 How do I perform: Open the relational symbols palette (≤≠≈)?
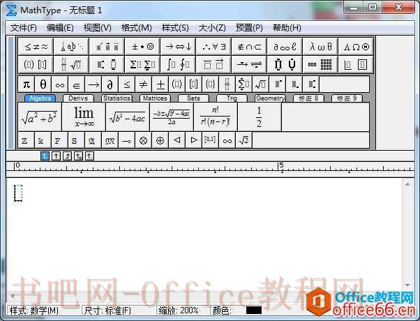point(36,47)
